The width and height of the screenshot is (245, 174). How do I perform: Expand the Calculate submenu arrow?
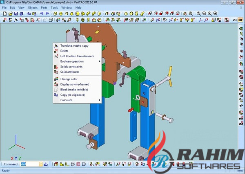click(x=100, y=100)
